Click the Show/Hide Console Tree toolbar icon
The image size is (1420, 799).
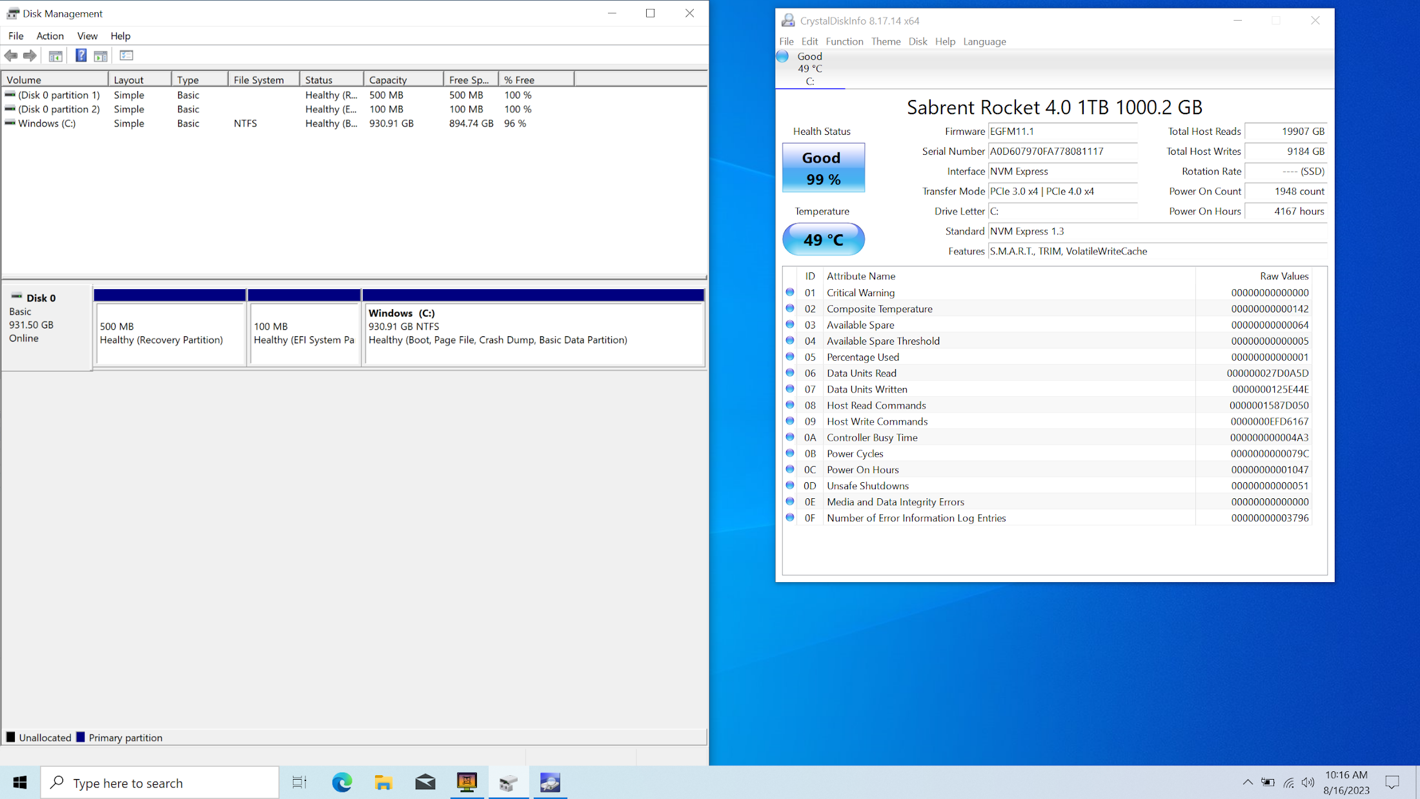click(x=56, y=56)
